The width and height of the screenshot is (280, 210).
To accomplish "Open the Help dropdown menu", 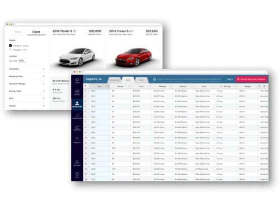I will [x=230, y=79].
